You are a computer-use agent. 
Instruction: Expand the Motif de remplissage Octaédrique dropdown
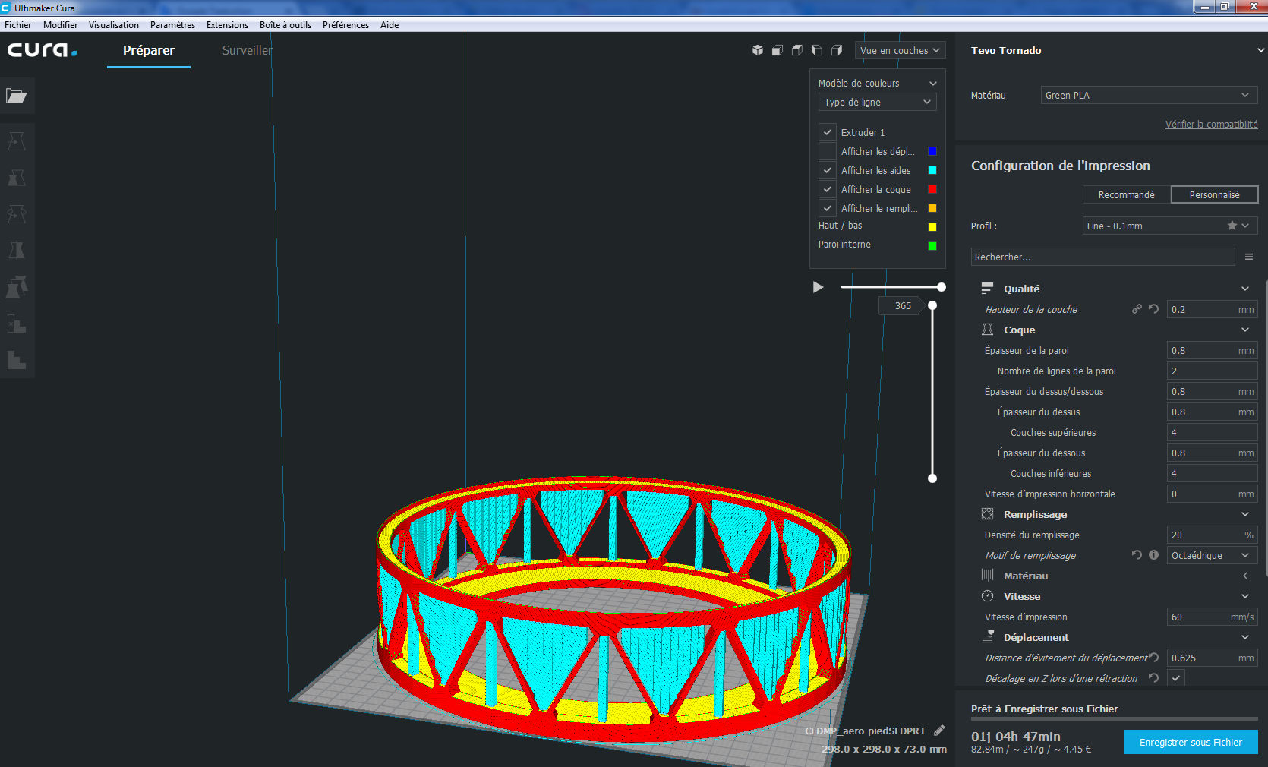(x=1211, y=555)
